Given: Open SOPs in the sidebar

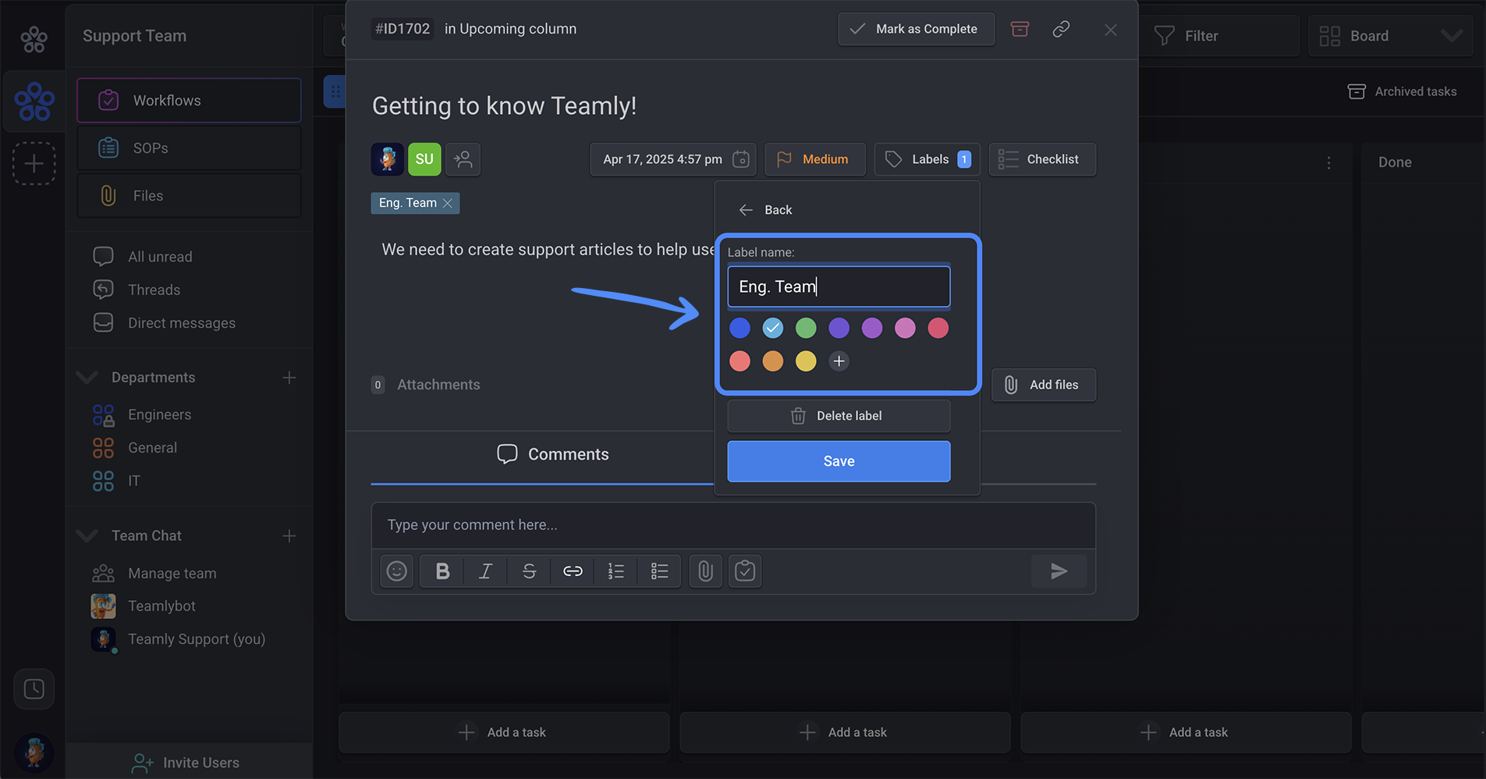Looking at the screenshot, I should tap(189, 148).
